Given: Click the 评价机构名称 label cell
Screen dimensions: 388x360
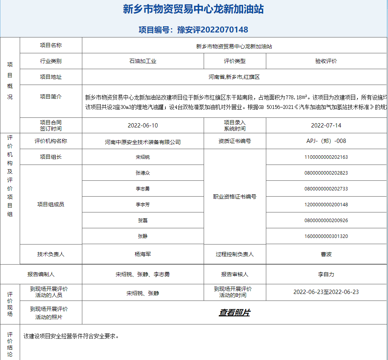Looking at the screenshot, I should click(x=51, y=141).
